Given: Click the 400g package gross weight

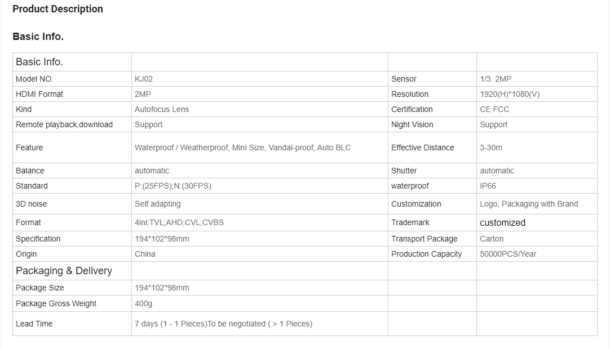Looking at the screenshot, I should tap(144, 303).
